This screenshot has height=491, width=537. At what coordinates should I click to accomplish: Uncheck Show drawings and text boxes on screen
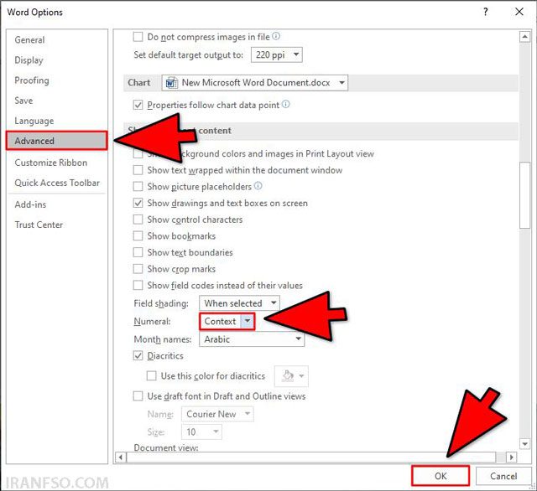coord(138,203)
